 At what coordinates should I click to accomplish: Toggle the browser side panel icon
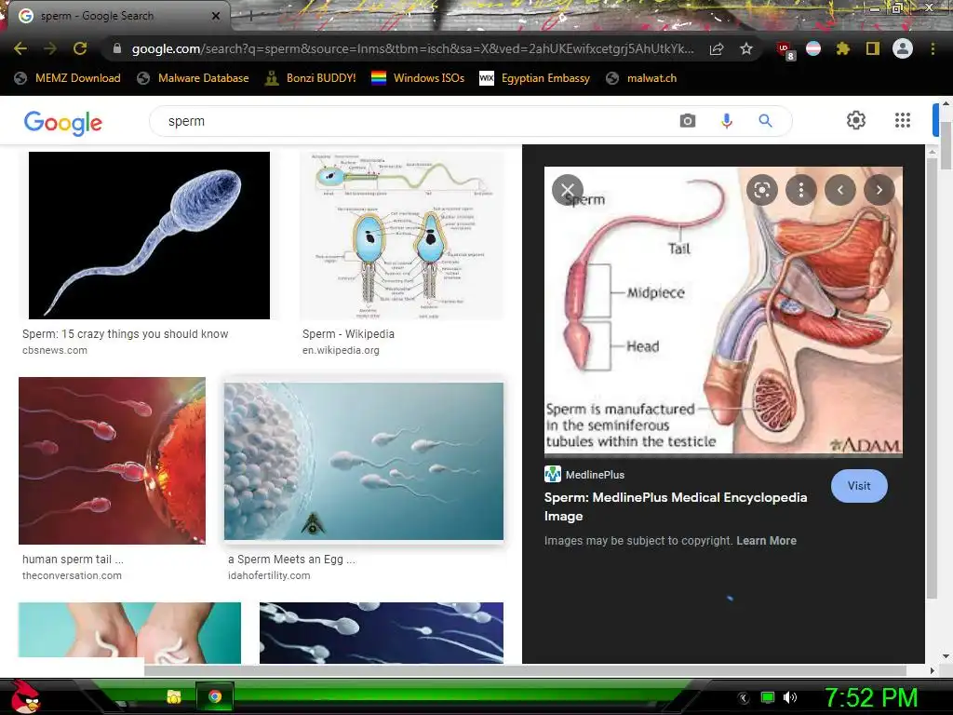[x=873, y=48]
